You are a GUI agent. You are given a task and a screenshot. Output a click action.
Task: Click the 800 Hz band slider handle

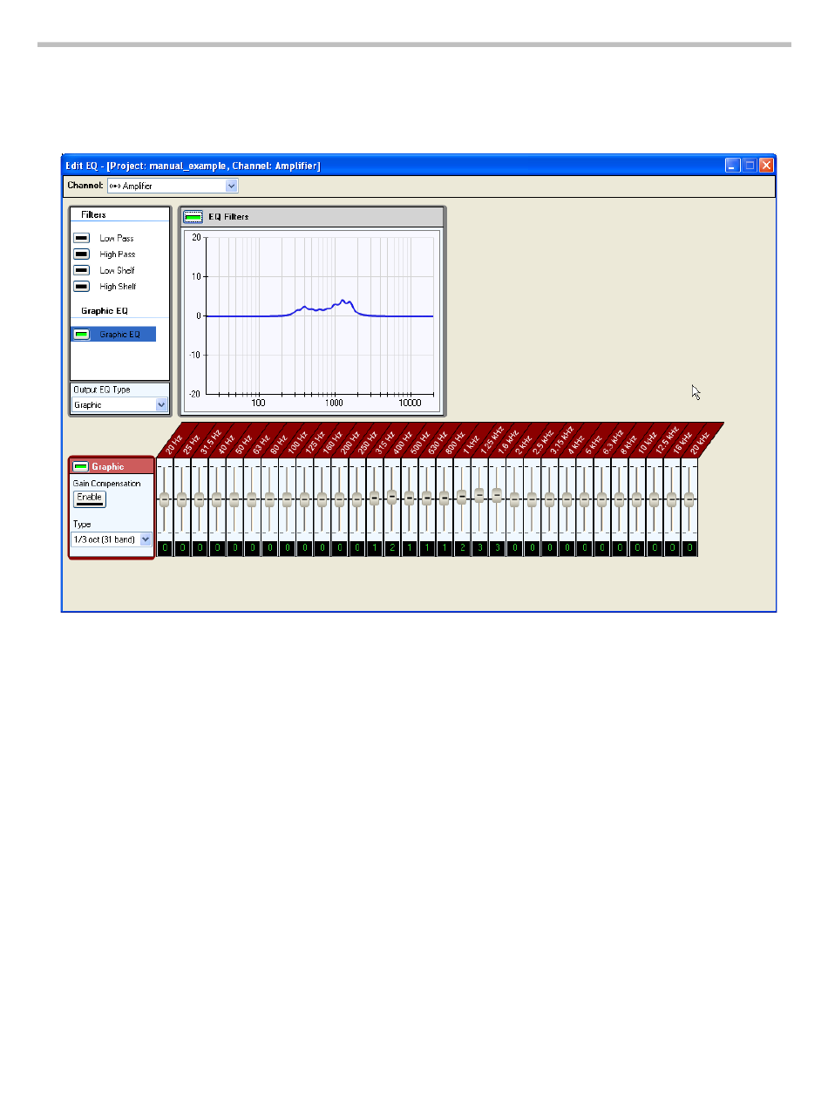444,498
